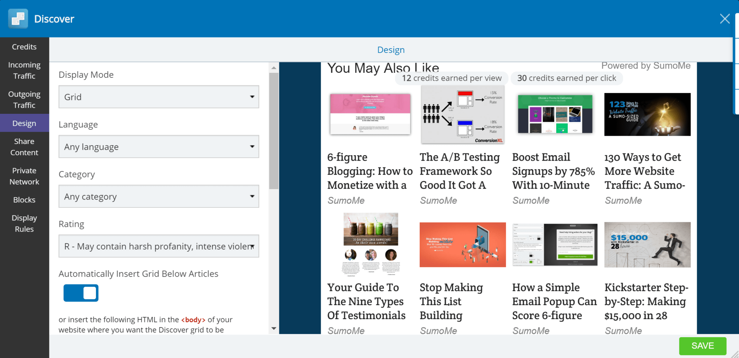
Task: Open the Incoming Traffic section
Action: (24, 70)
